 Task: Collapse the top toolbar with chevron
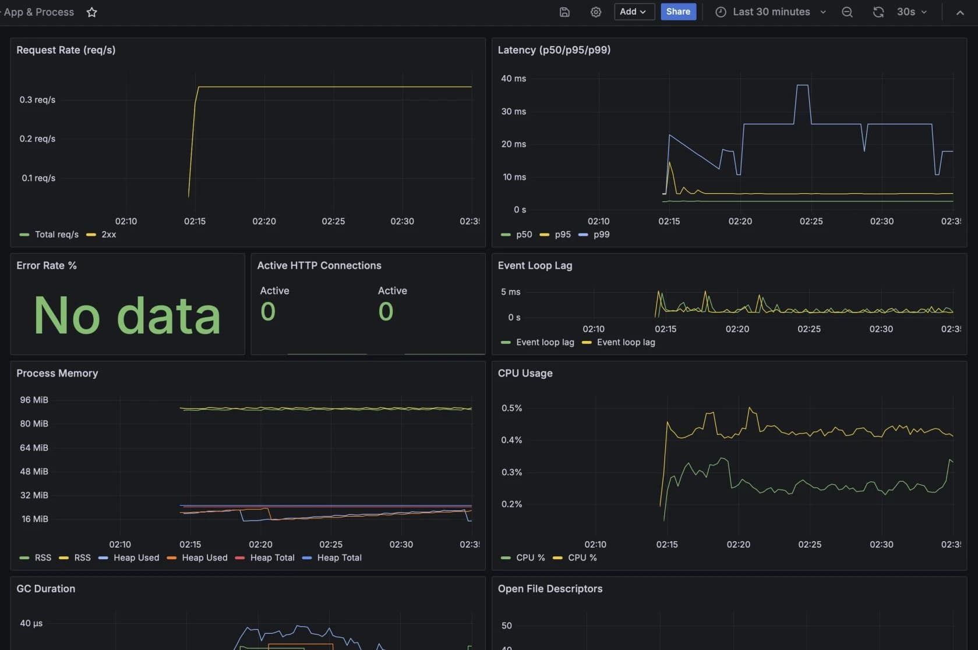pyautogui.click(x=960, y=12)
